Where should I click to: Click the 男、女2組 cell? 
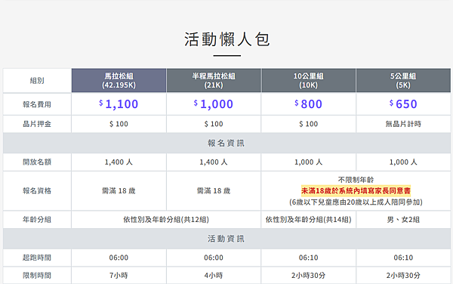pos(403,220)
